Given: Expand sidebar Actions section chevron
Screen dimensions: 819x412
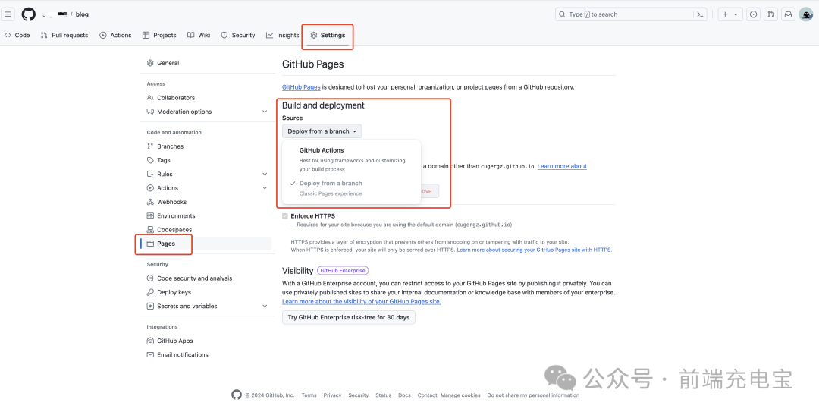Looking at the screenshot, I should click(265, 188).
